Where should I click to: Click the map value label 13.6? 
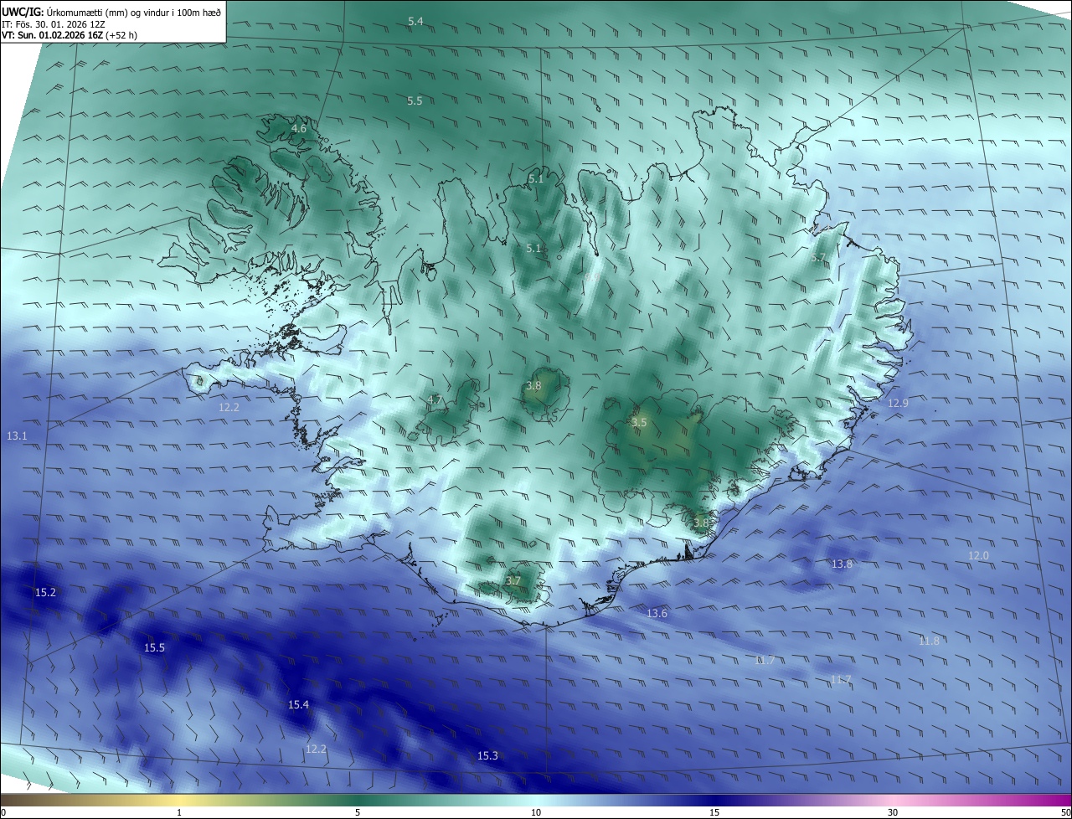(x=657, y=614)
